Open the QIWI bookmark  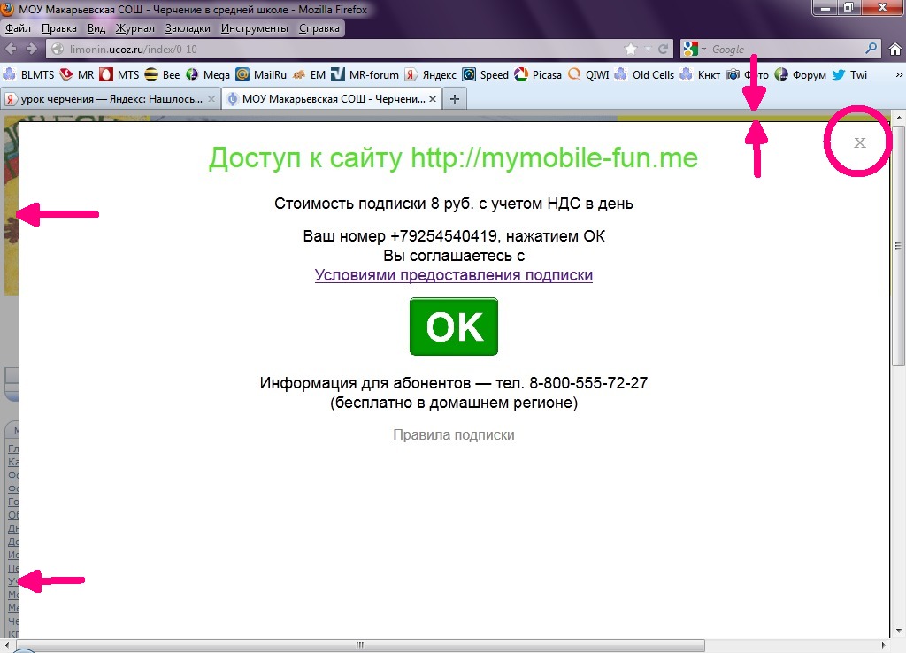(x=588, y=75)
